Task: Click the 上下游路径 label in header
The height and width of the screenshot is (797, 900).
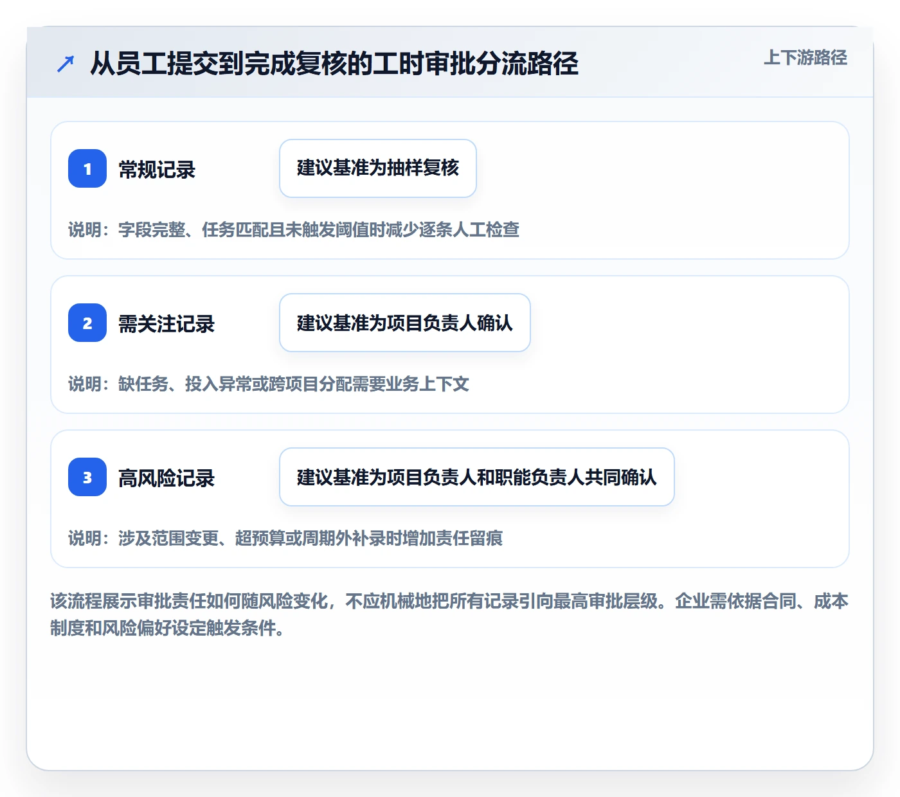Action: click(x=806, y=58)
